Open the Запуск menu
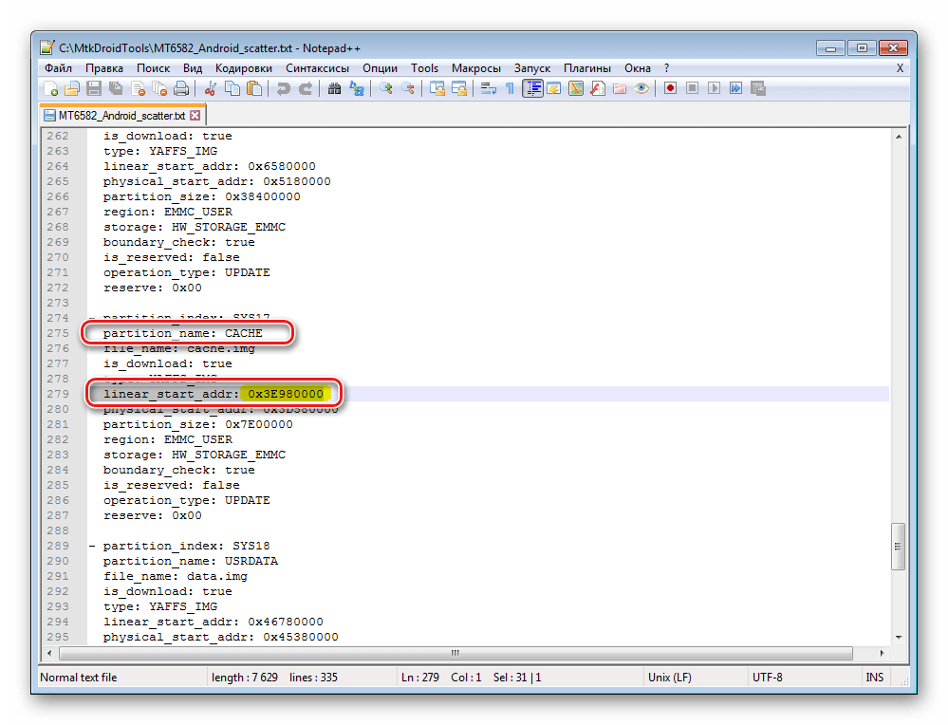 (x=532, y=68)
